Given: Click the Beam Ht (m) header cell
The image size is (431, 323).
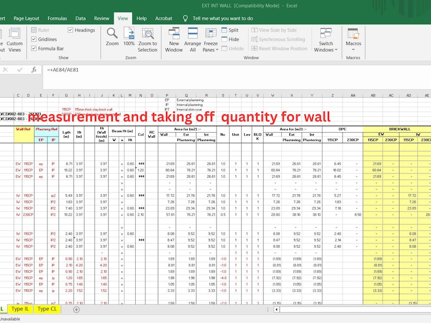Looking at the screenshot, I should [x=122, y=131].
